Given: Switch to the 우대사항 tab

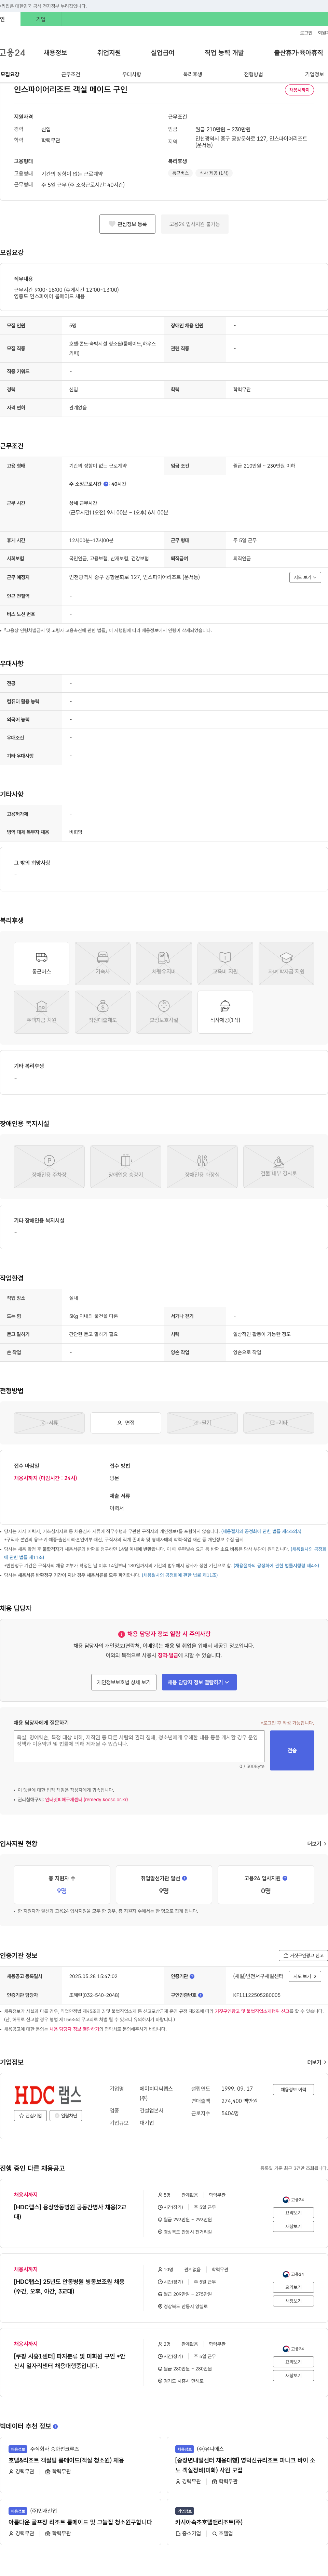Looking at the screenshot, I should click(x=132, y=74).
